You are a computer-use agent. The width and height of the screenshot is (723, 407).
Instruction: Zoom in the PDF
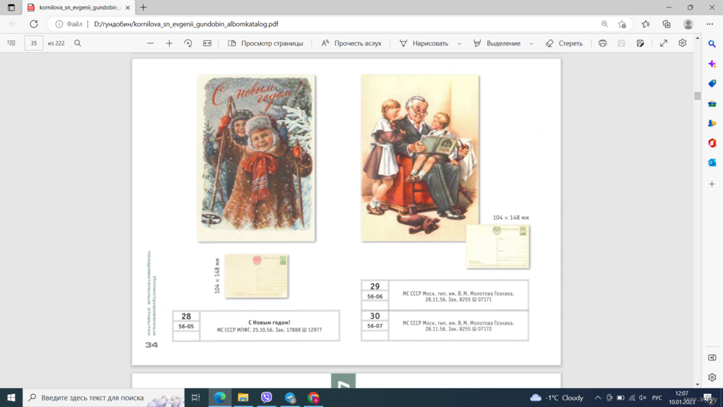[x=169, y=43]
